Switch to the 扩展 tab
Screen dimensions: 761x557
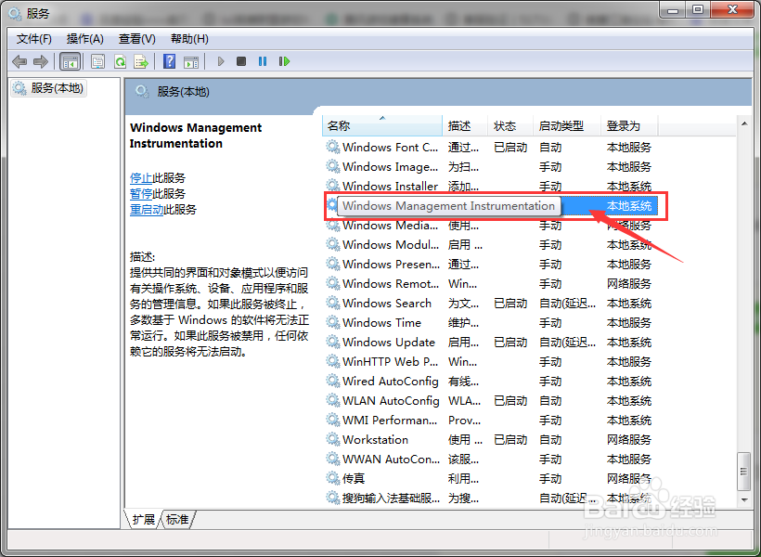pyautogui.click(x=143, y=520)
